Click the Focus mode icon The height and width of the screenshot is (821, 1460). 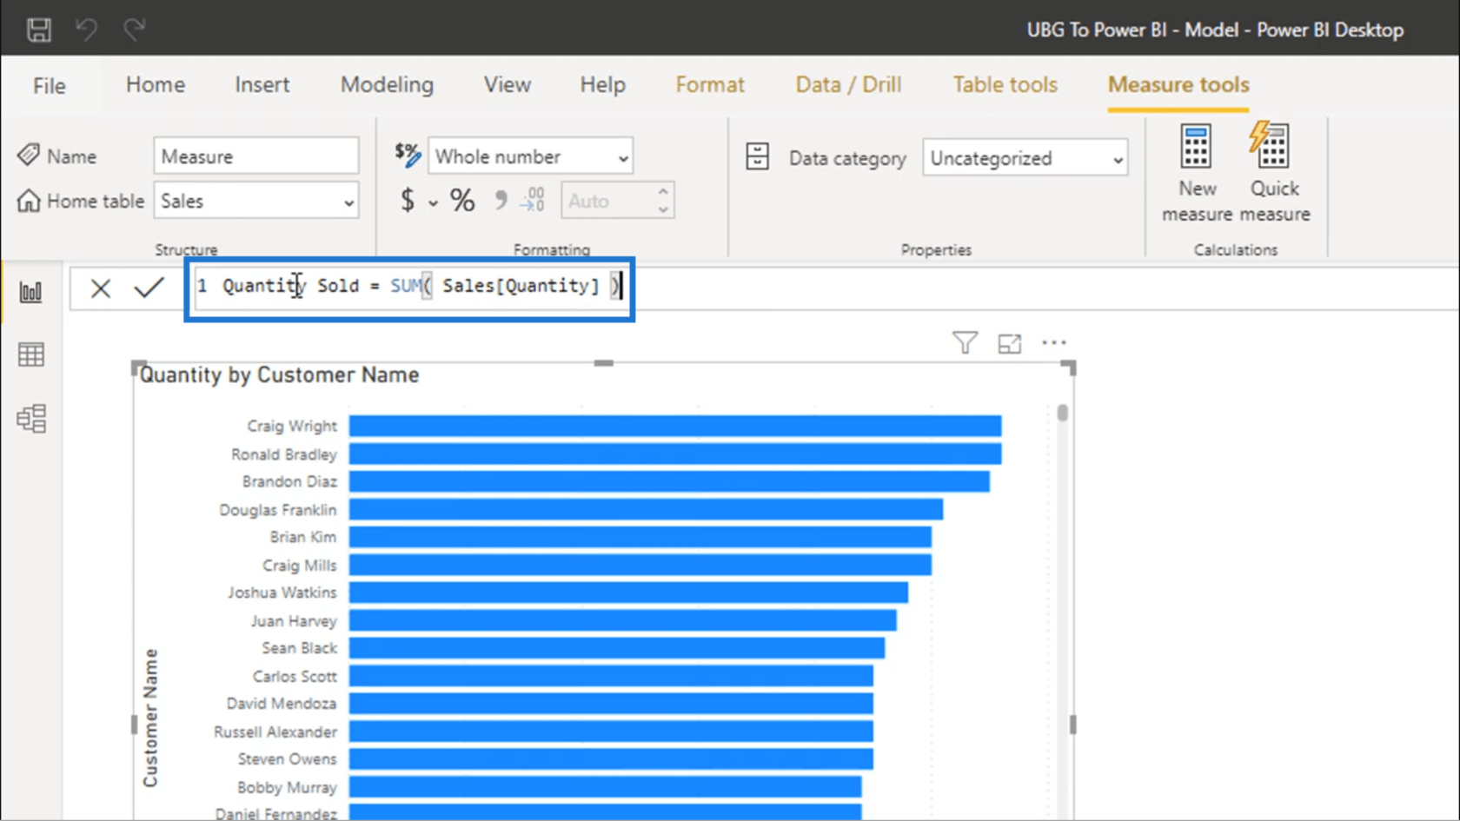pyautogui.click(x=1009, y=343)
